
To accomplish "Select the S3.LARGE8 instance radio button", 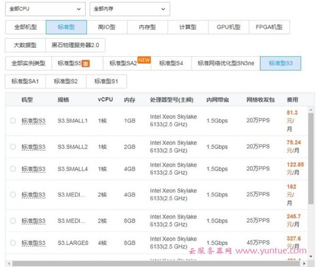I will (x=13, y=243).
